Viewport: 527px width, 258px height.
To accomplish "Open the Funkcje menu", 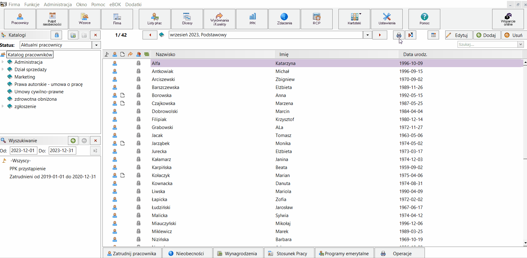I will click(x=32, y=4).
